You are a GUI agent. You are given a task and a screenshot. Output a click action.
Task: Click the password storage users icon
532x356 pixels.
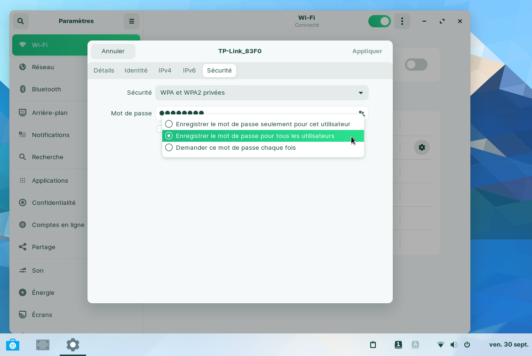[361, 113]
